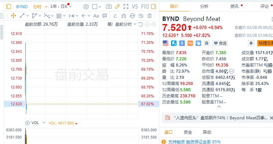Viewport: 273px width, 144px height.
Task: Switch to the 分析 tab
Action: coord(204,7)
